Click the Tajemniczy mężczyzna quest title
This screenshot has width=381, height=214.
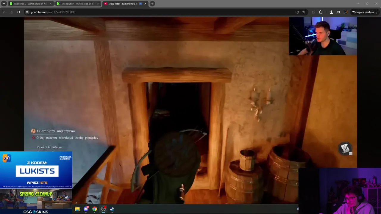[x=55, y=131]
